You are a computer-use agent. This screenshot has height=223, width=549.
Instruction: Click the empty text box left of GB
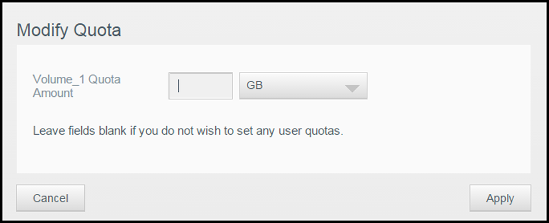(x=201, y=86)
